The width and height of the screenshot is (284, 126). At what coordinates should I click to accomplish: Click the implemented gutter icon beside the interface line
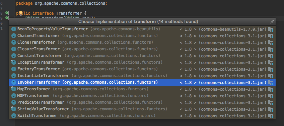7,13
